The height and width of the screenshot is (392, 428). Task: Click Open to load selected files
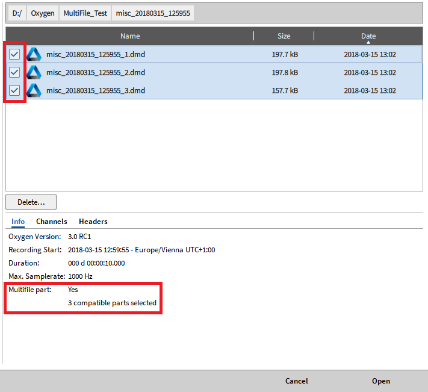coord(380,381)
